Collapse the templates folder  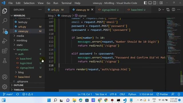tap(27, 49)
